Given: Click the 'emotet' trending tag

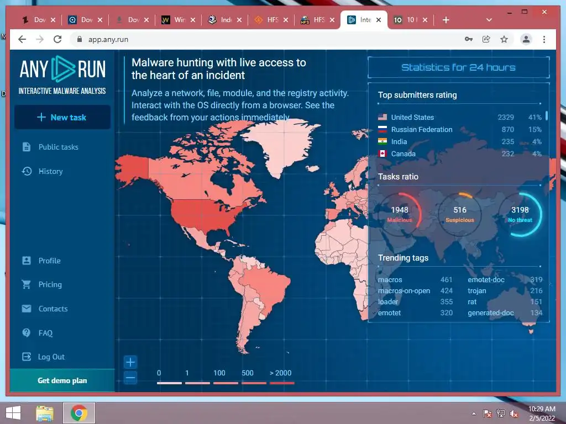Looking at the screenshot, I should tap(389, 313).
